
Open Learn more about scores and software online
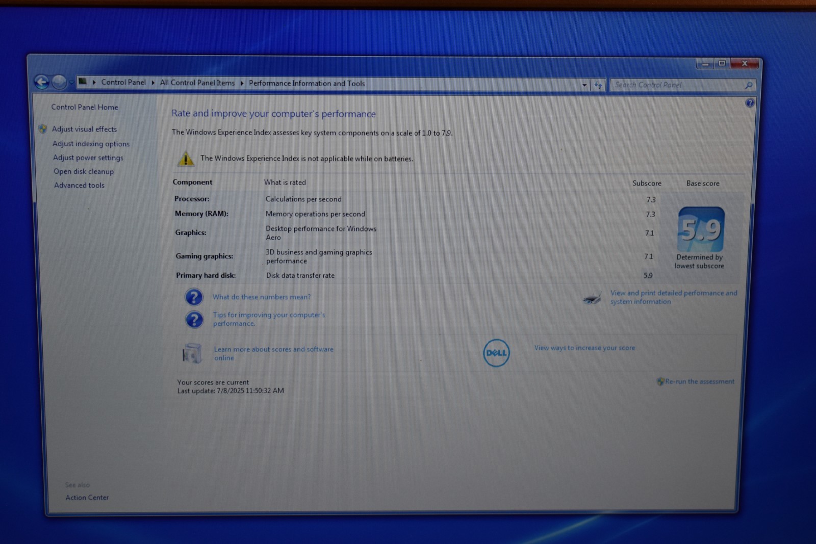(274, 353)
